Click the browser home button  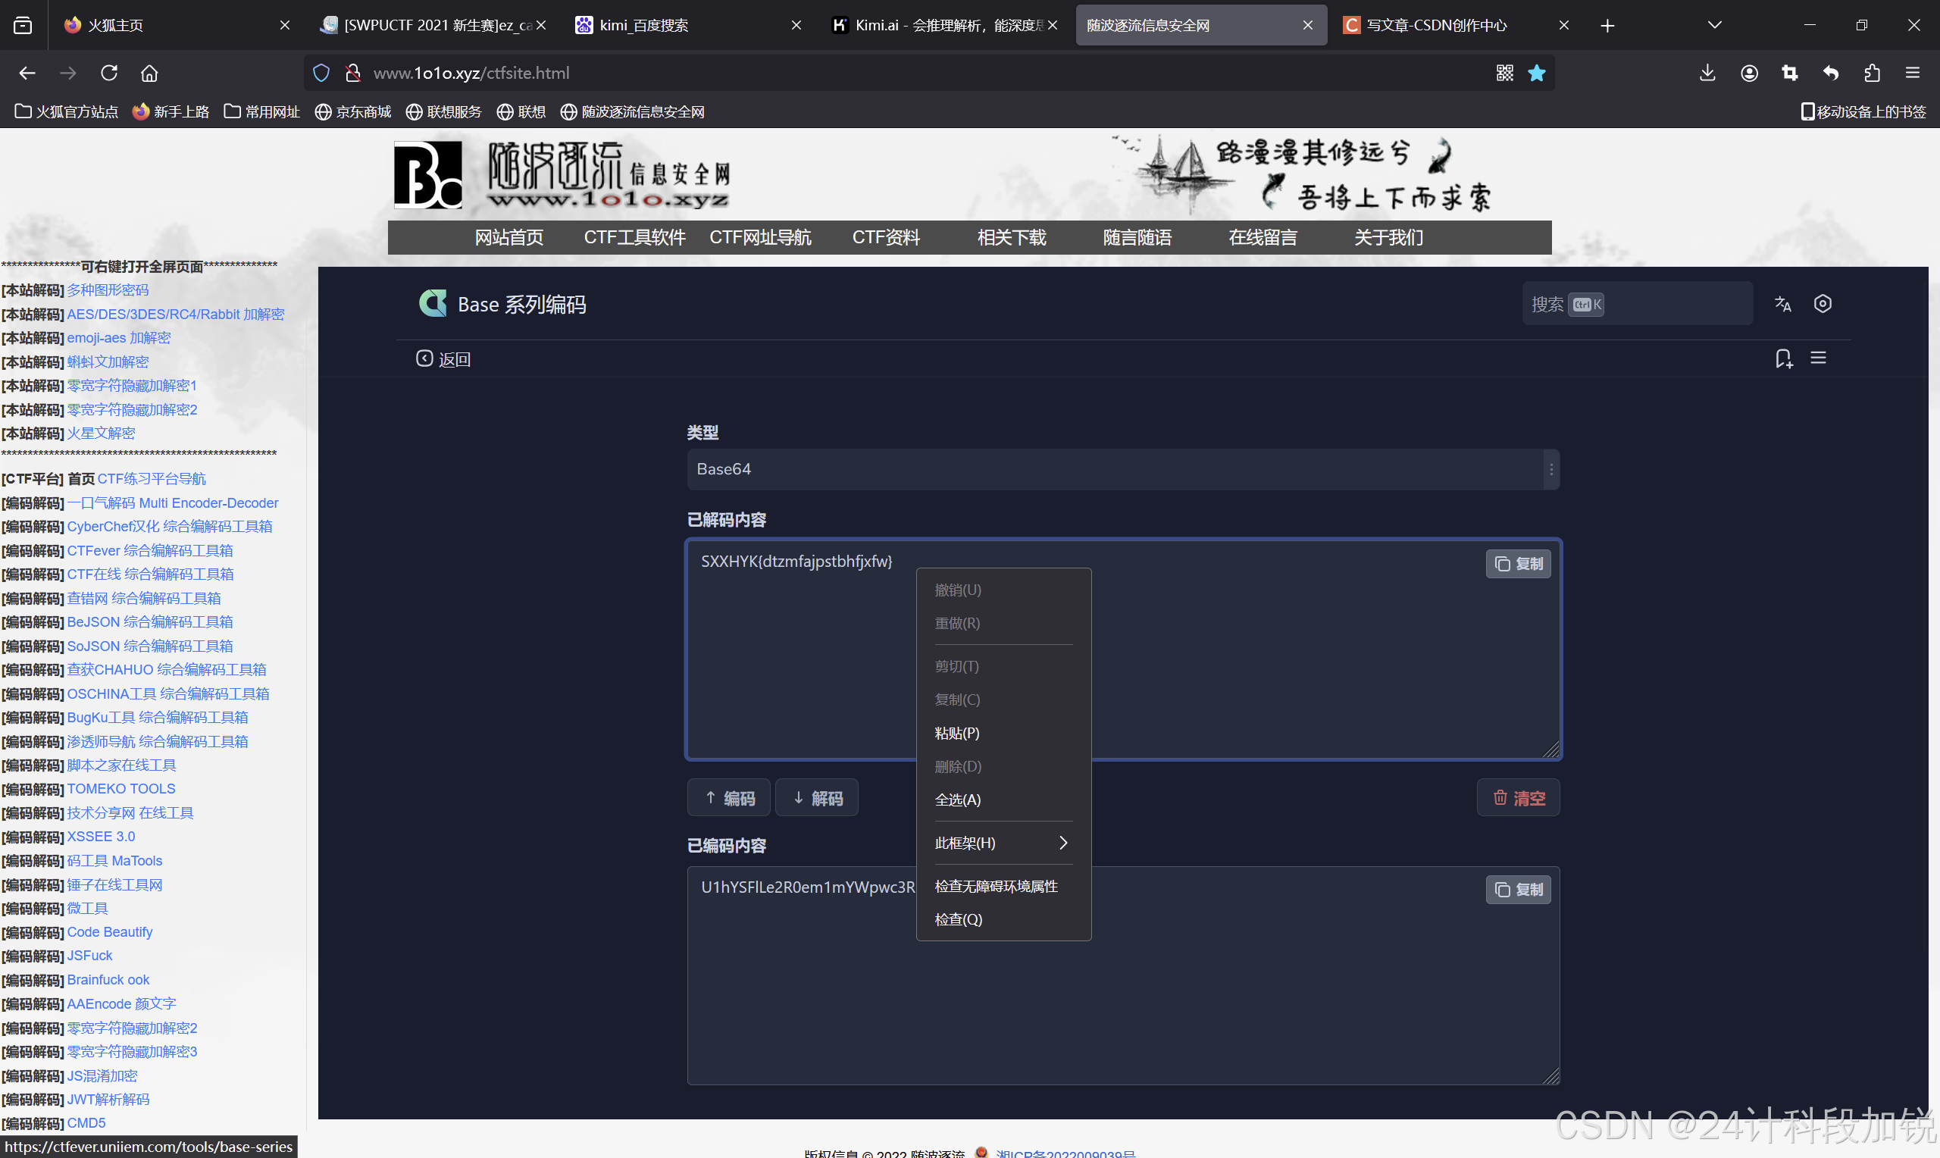149,74
